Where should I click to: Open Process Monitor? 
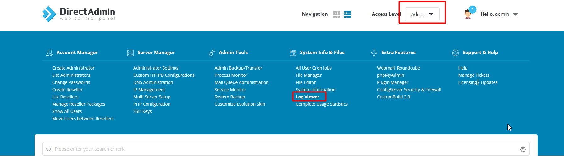[x=231, y=75]
